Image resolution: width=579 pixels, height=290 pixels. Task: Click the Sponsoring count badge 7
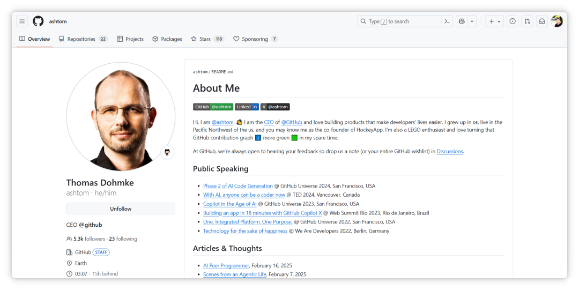pyautogui.click(x=274, y=39)
